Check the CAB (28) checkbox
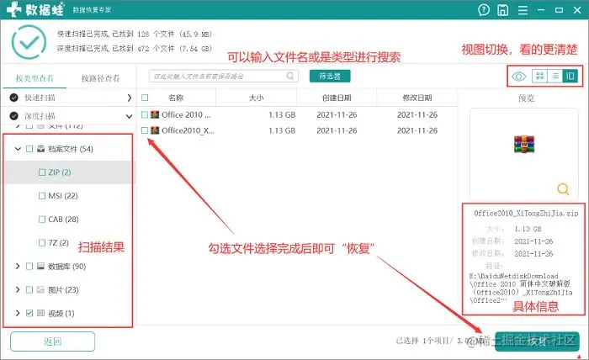589x360 pixels. [x=42, y=220]
